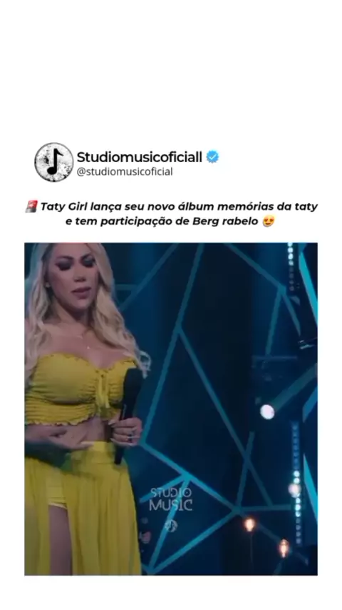
Task: Open the music note profile avatar
Action: (x=54, y=162)
